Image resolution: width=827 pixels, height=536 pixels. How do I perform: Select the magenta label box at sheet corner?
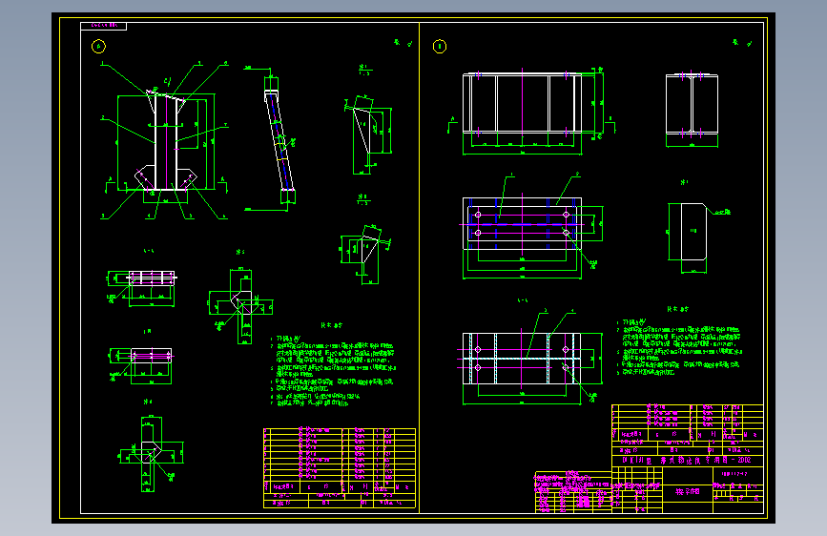pos(103,26)
